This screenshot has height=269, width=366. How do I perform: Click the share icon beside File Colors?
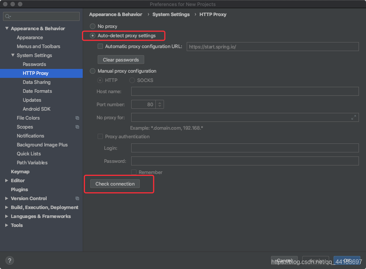pyautogui.click(x=77, y=118)
